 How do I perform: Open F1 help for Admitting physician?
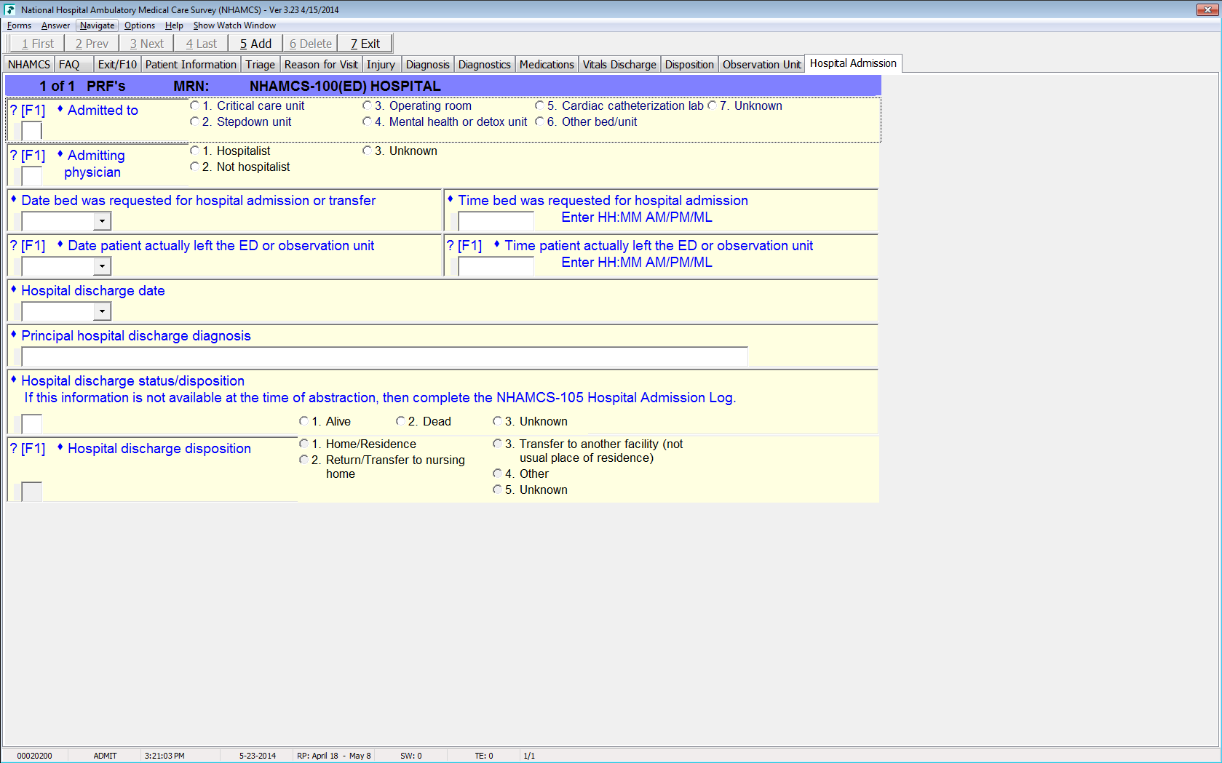pyautogui.click(x=28, y=156)
